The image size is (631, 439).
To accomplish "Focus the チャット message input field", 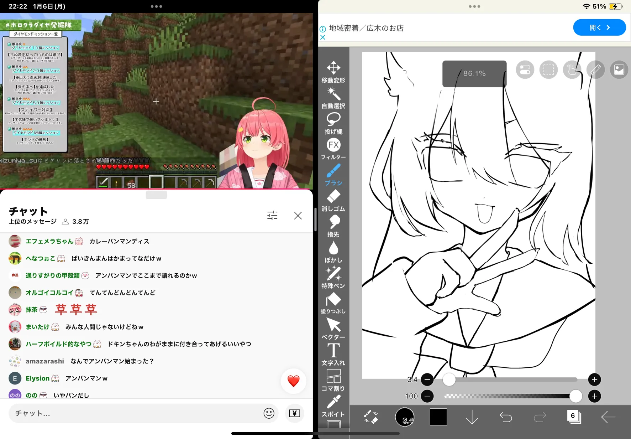I will point(143,413).
